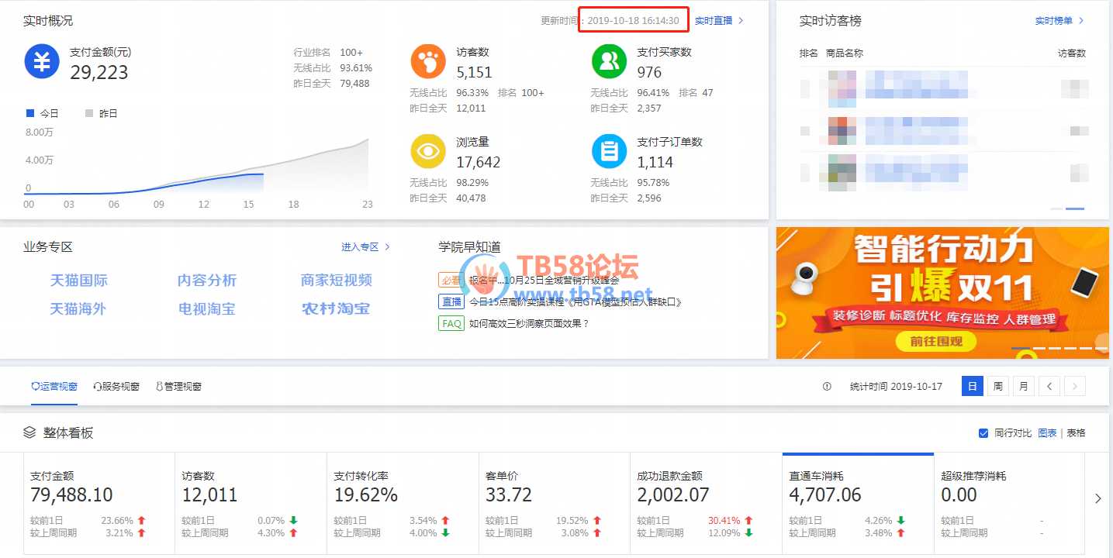This screenshot has height=558, width=1113.
Task: Click the yellow eye icon for 浏览量
Action: coord(428,151)
